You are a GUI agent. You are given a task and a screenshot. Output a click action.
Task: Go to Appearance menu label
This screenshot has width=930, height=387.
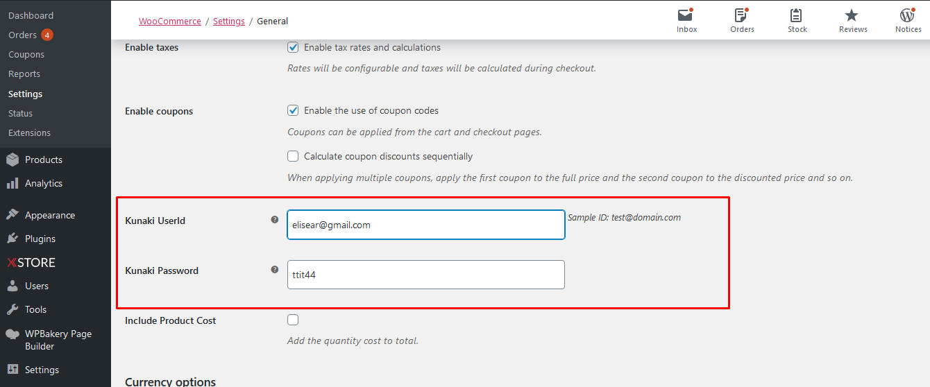pyautogui.click(x=50, y=215)
